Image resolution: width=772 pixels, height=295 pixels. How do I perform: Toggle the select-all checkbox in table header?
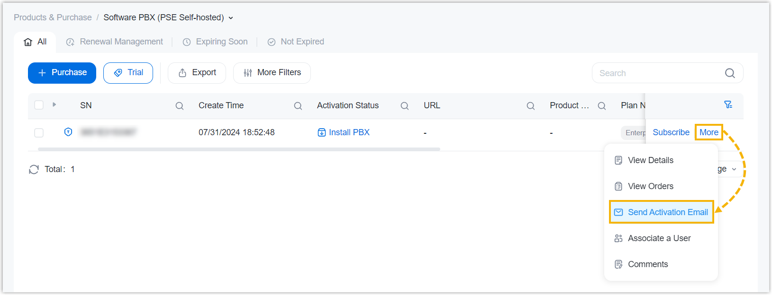39,105
